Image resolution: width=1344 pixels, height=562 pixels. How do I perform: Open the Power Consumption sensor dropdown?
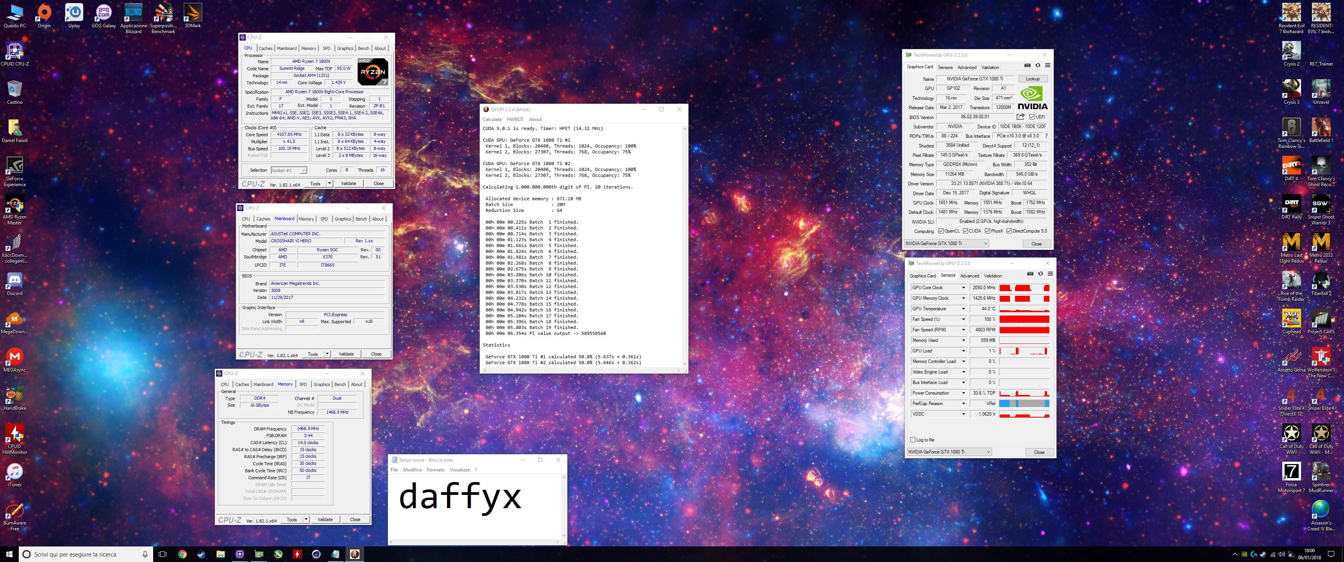coord(963,393)
